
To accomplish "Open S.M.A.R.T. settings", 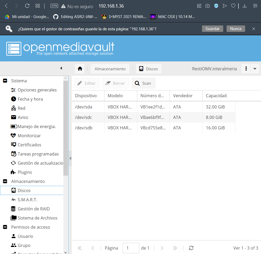I will (x=24, y=199).
